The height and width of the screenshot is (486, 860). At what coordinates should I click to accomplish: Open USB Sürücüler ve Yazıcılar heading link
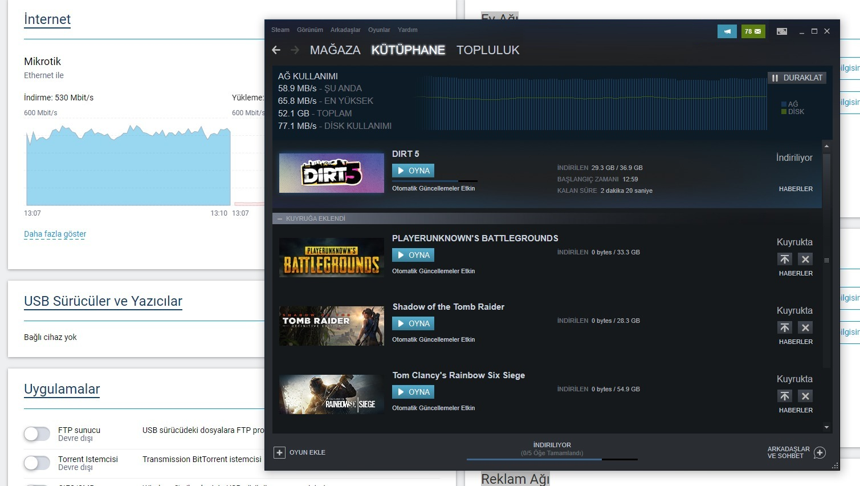pyautogui.click(x=103, y=301)
